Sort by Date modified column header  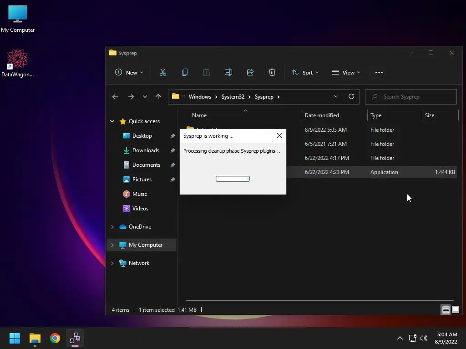322,115
